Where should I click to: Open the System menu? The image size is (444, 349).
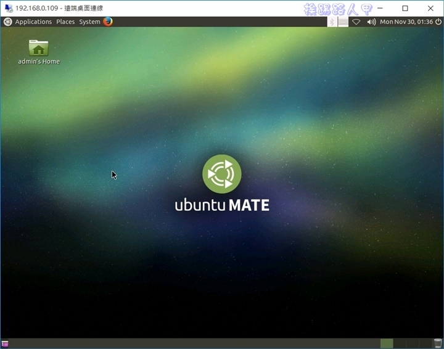[89, 22]
